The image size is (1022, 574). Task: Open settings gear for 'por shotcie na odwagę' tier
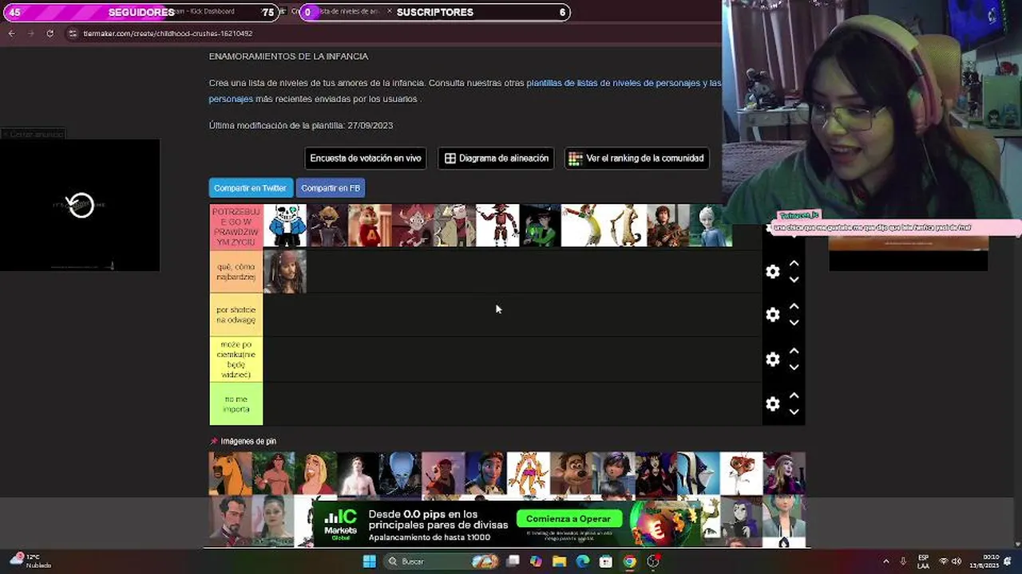click(772, 315)
